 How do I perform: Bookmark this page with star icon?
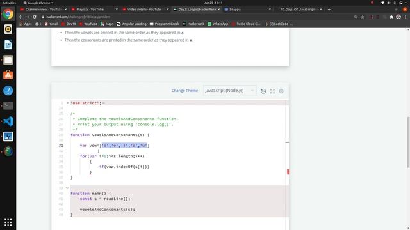(363, 17)
